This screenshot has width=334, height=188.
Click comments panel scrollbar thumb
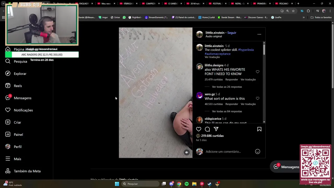(x=264, y=50)
